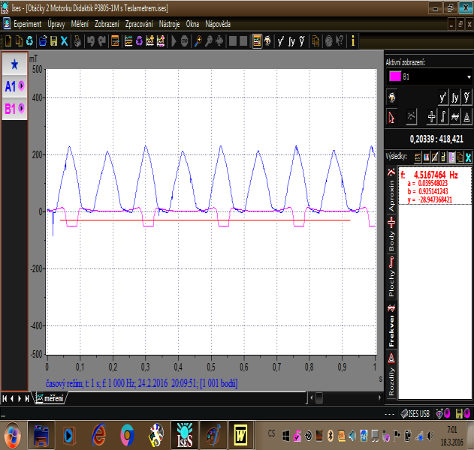
Task: Click the panel settings graph lines icon
Action: pos(128,40)
